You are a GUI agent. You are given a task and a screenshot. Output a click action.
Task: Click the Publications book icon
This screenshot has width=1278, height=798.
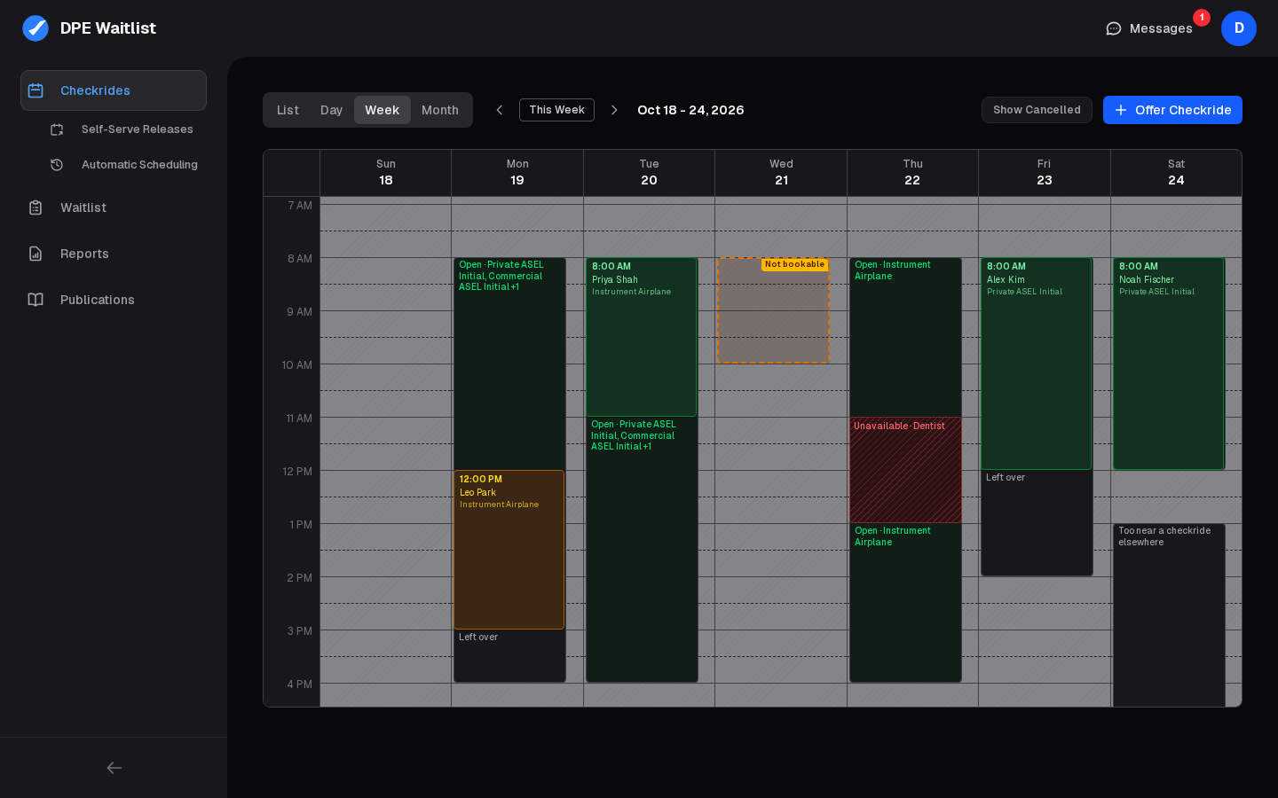35,300
